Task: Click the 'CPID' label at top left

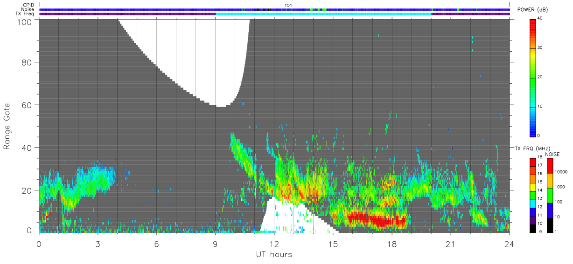Action: (28, 5)
